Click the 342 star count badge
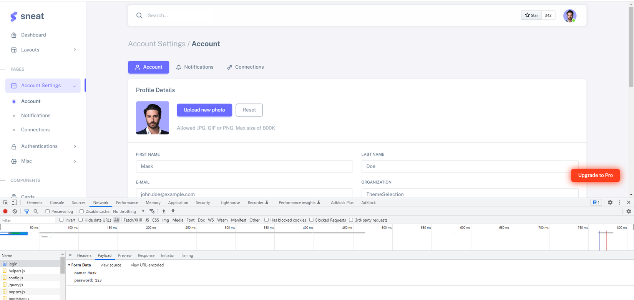This screenshot has height=300, width=634. click(x=548, y=15)
